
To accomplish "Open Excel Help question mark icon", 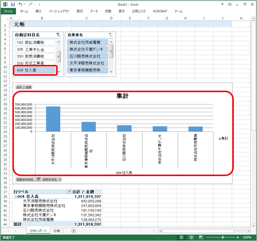I will [x=222, y=5].
